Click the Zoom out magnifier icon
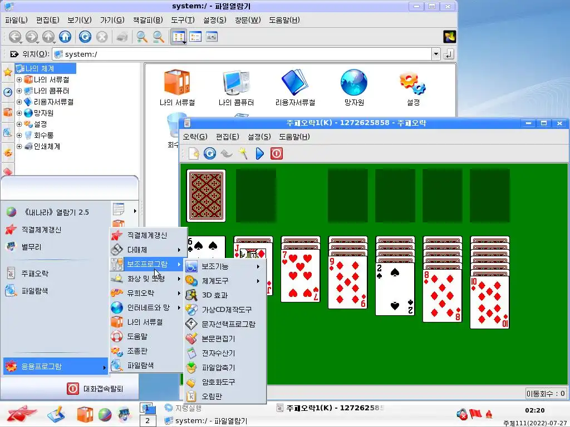The width and height of the screenshot is (570, 427). click(x=158, y=37)
